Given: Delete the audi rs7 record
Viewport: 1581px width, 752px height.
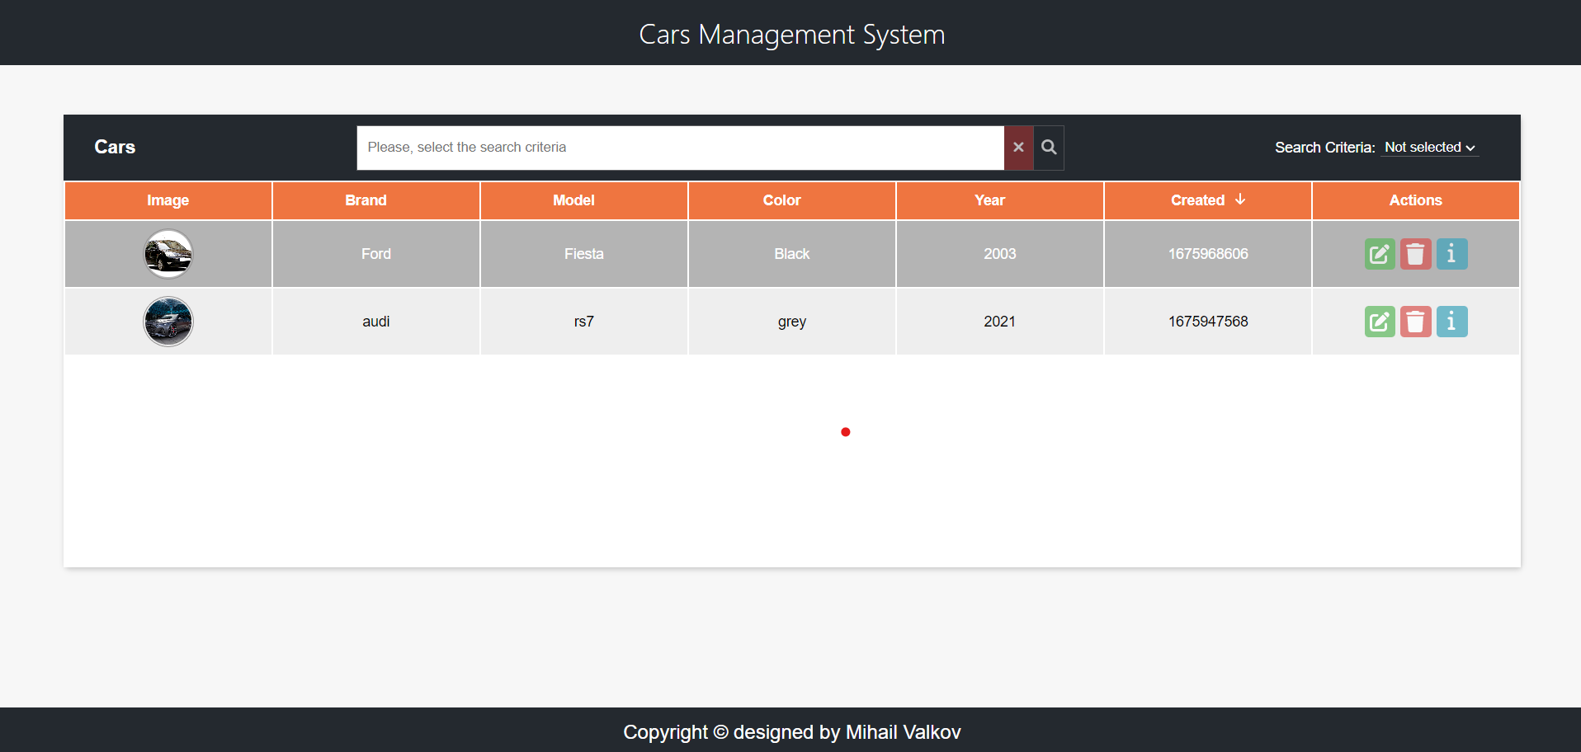Looking at the screenshot, I should (x=1416, y=321).
